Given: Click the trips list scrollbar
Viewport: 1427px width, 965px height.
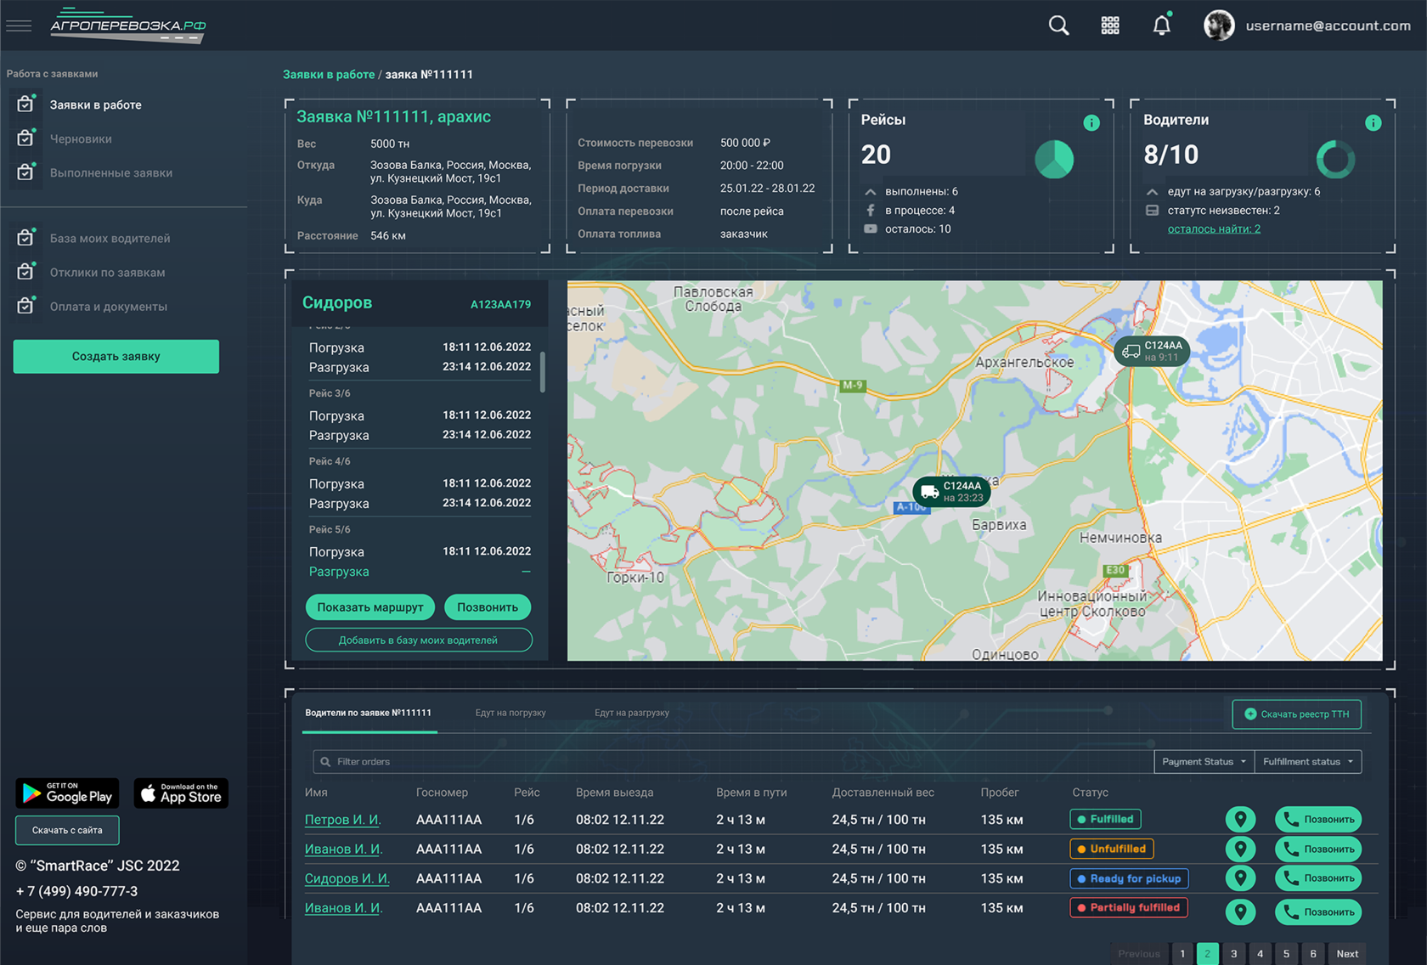Looking at the screenshot, I should [x=543, y=371].
